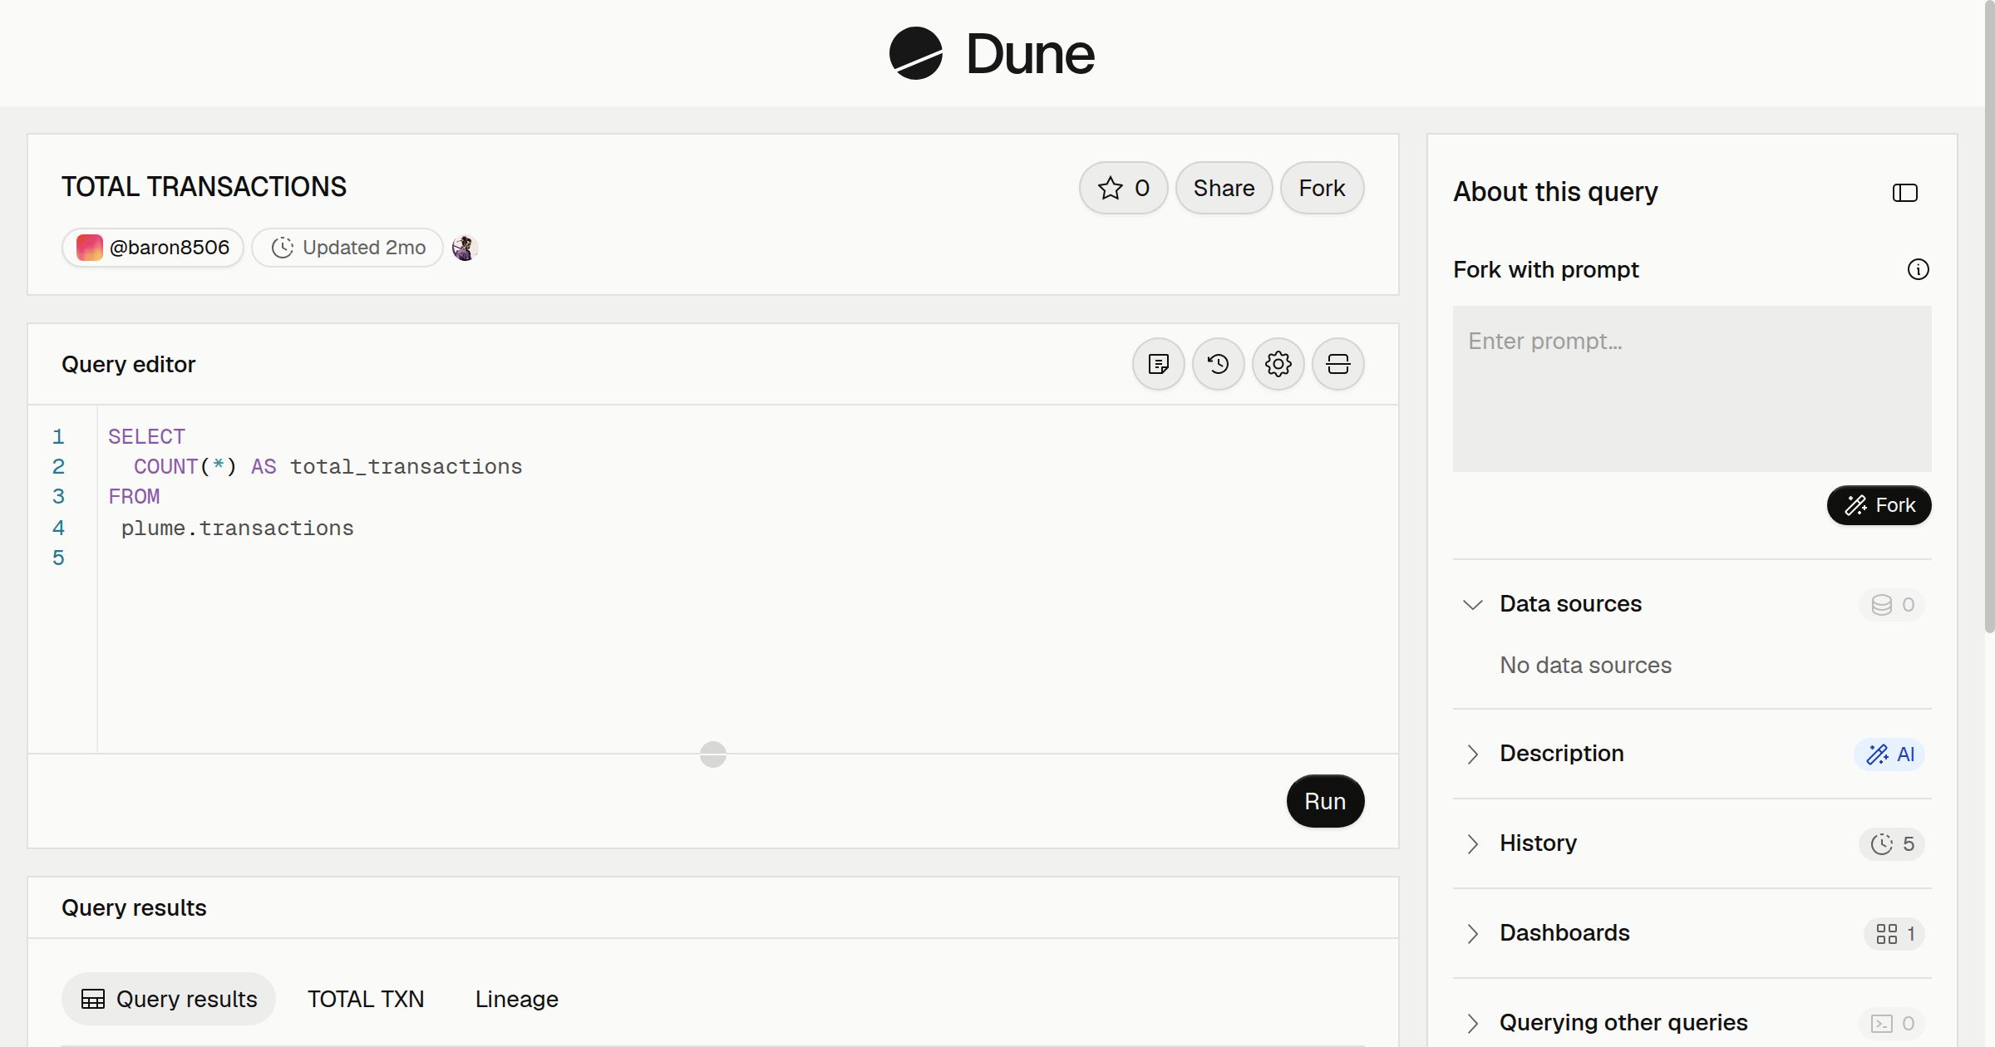Click the TOTAL TRANSACTIONS title
The width and height of the screenshot is (1995, 1047).
pos(204,187)
